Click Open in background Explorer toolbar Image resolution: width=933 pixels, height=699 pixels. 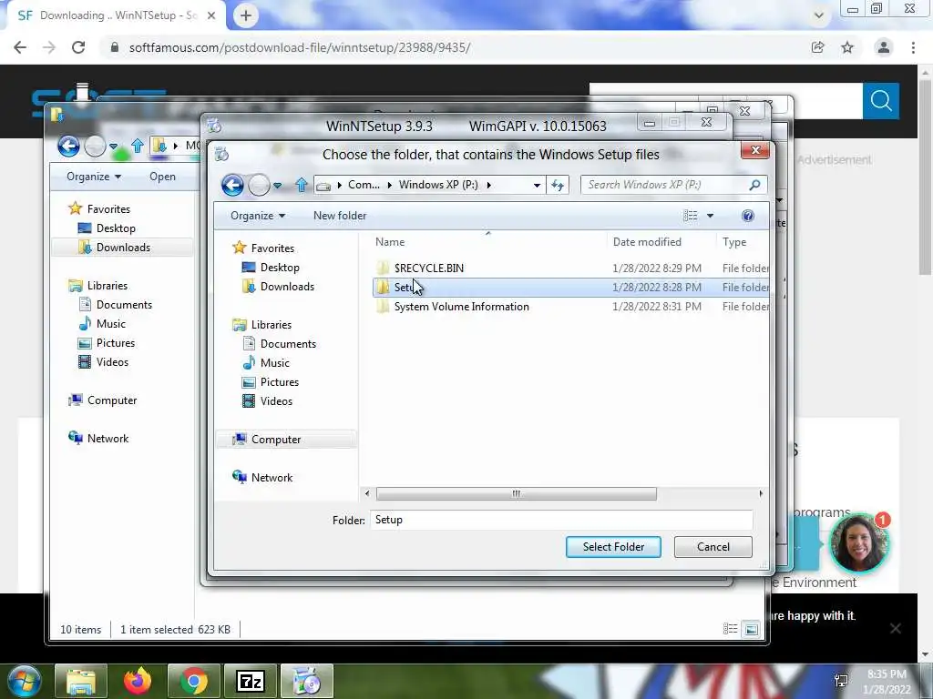point(162,177)
